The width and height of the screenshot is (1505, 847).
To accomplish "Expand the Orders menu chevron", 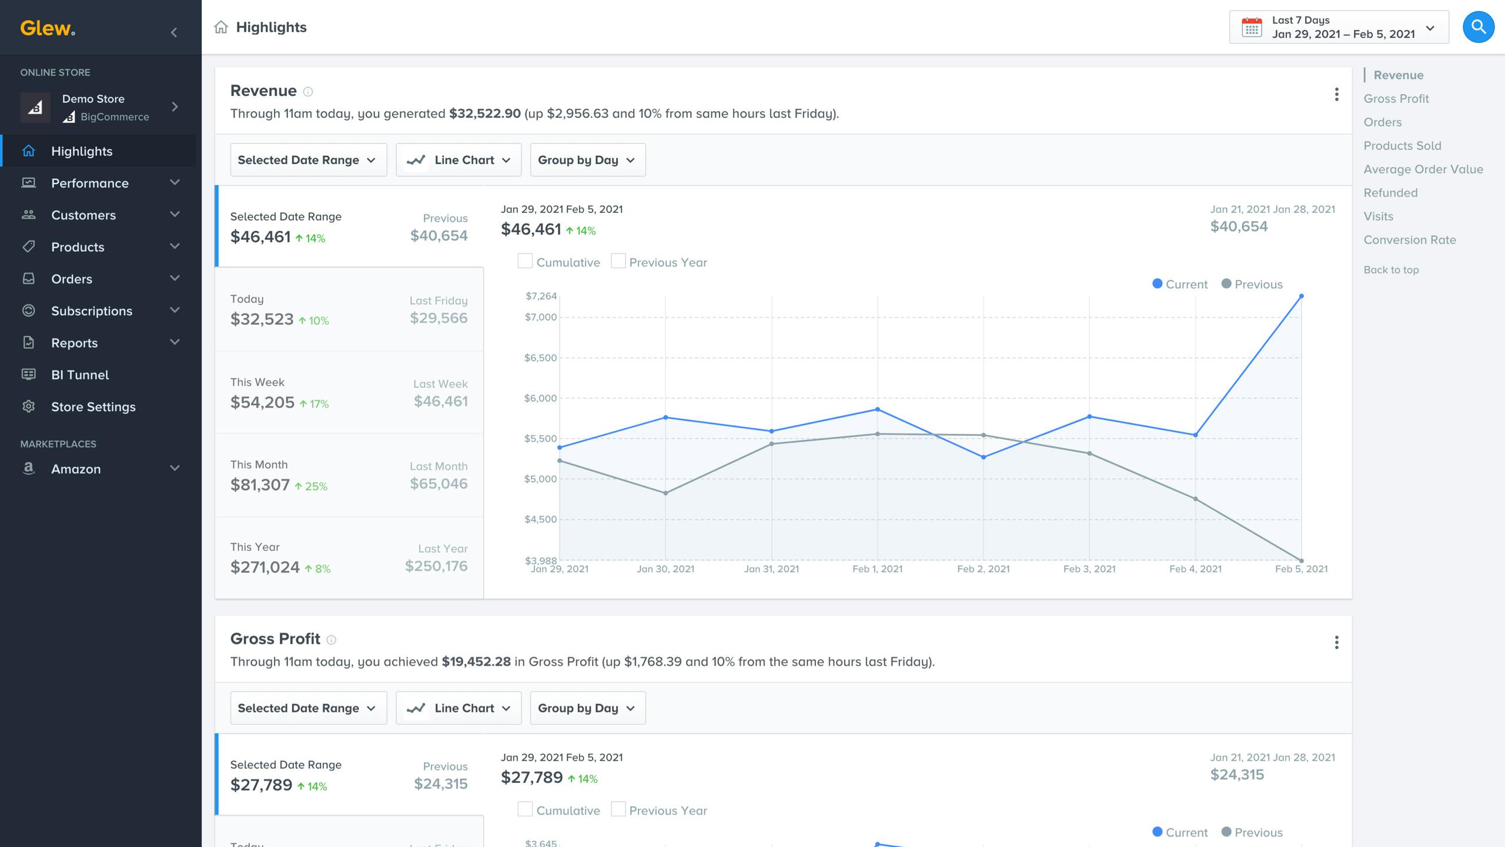I will 175,278.
